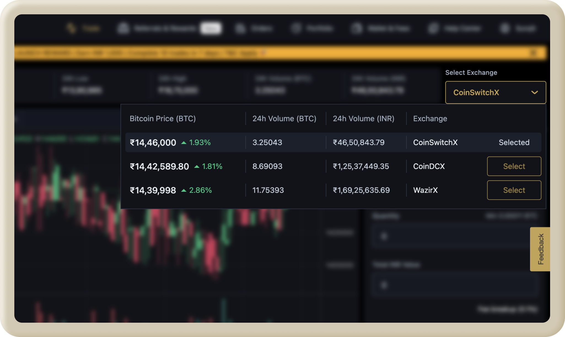The image size is (565, 337).
Task: Click the ₹46,50,843.79 INR volume cell
Action: (x=359, y=142)
